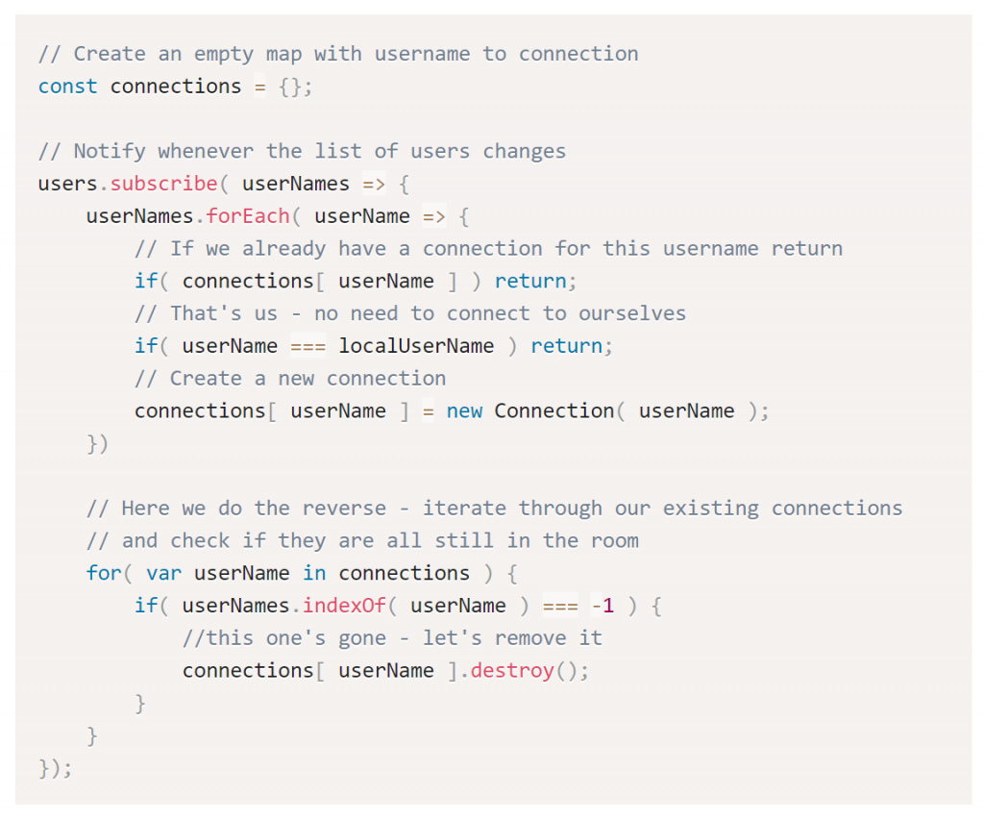Click the localUserName variable
984x820 pixels.
[x=416, y=346]
